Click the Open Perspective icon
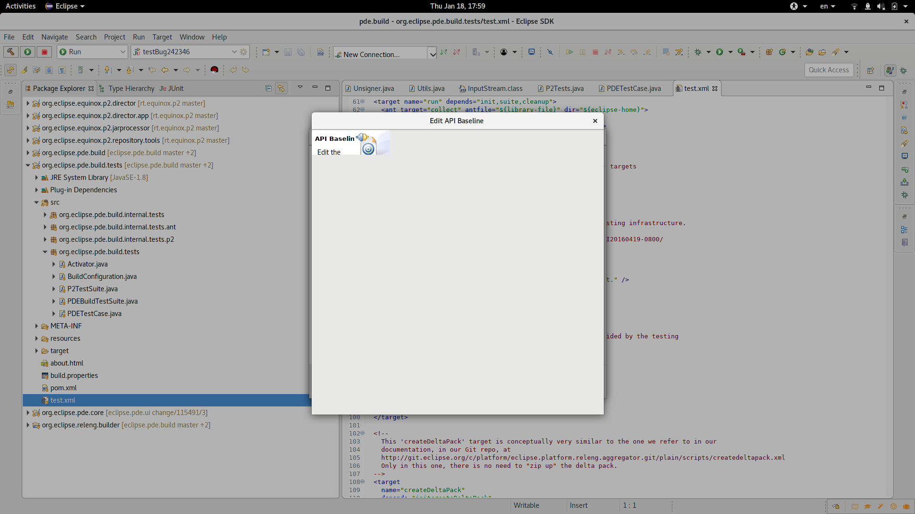This screenshot has height=514, width=915. tap(870, 70)
